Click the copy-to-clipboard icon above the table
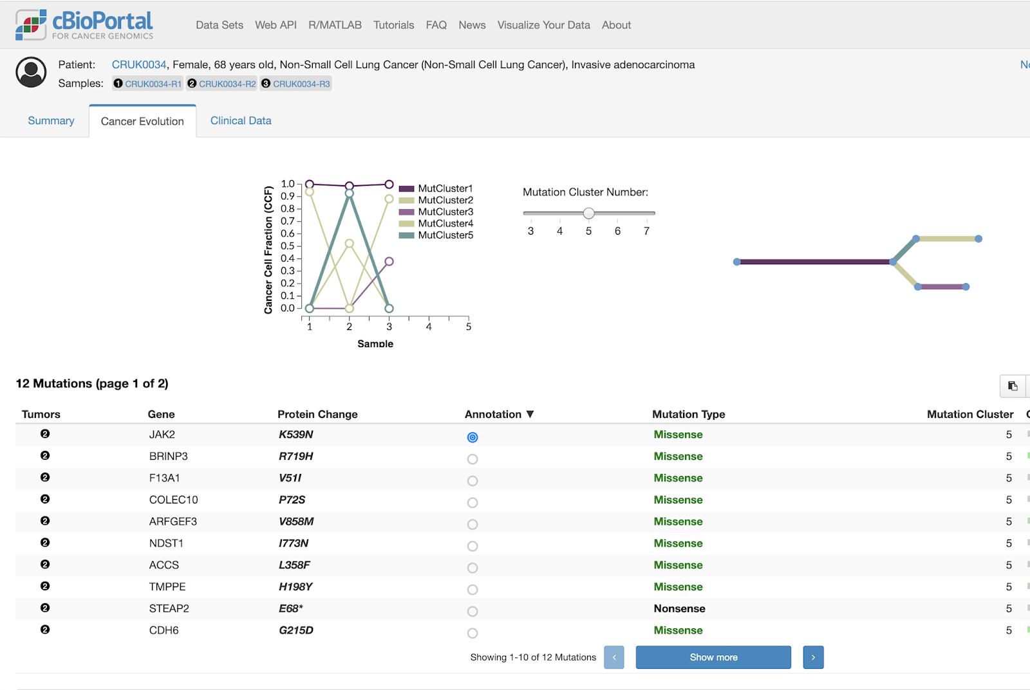The width and height of the screenshot is (1030, 690). (x=1013, y=386)
